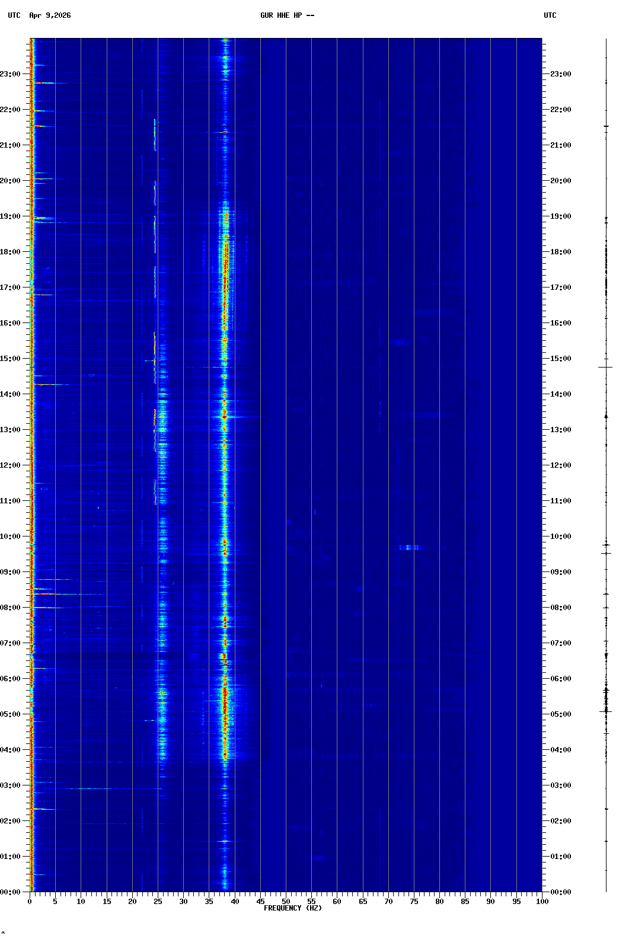This screenshot has width=632, height=939.
Task: Click the 10 tick on frequency axis
Action: point(81,902)
